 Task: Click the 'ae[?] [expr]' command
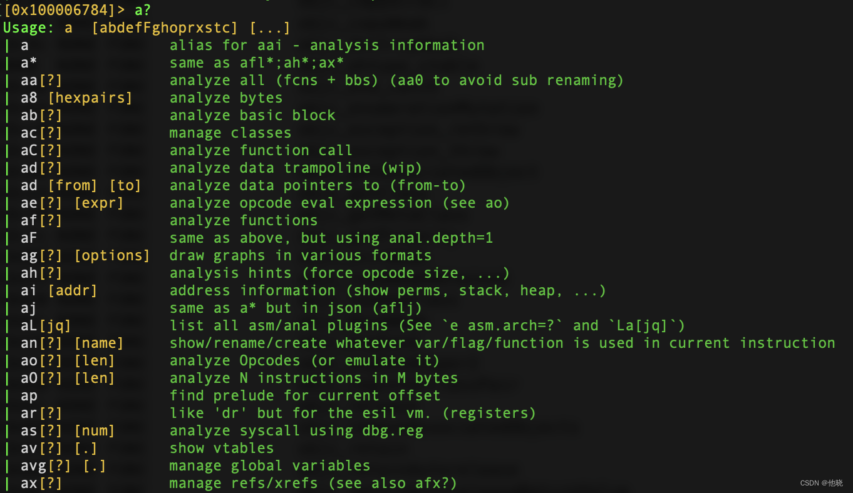(72, 203)
